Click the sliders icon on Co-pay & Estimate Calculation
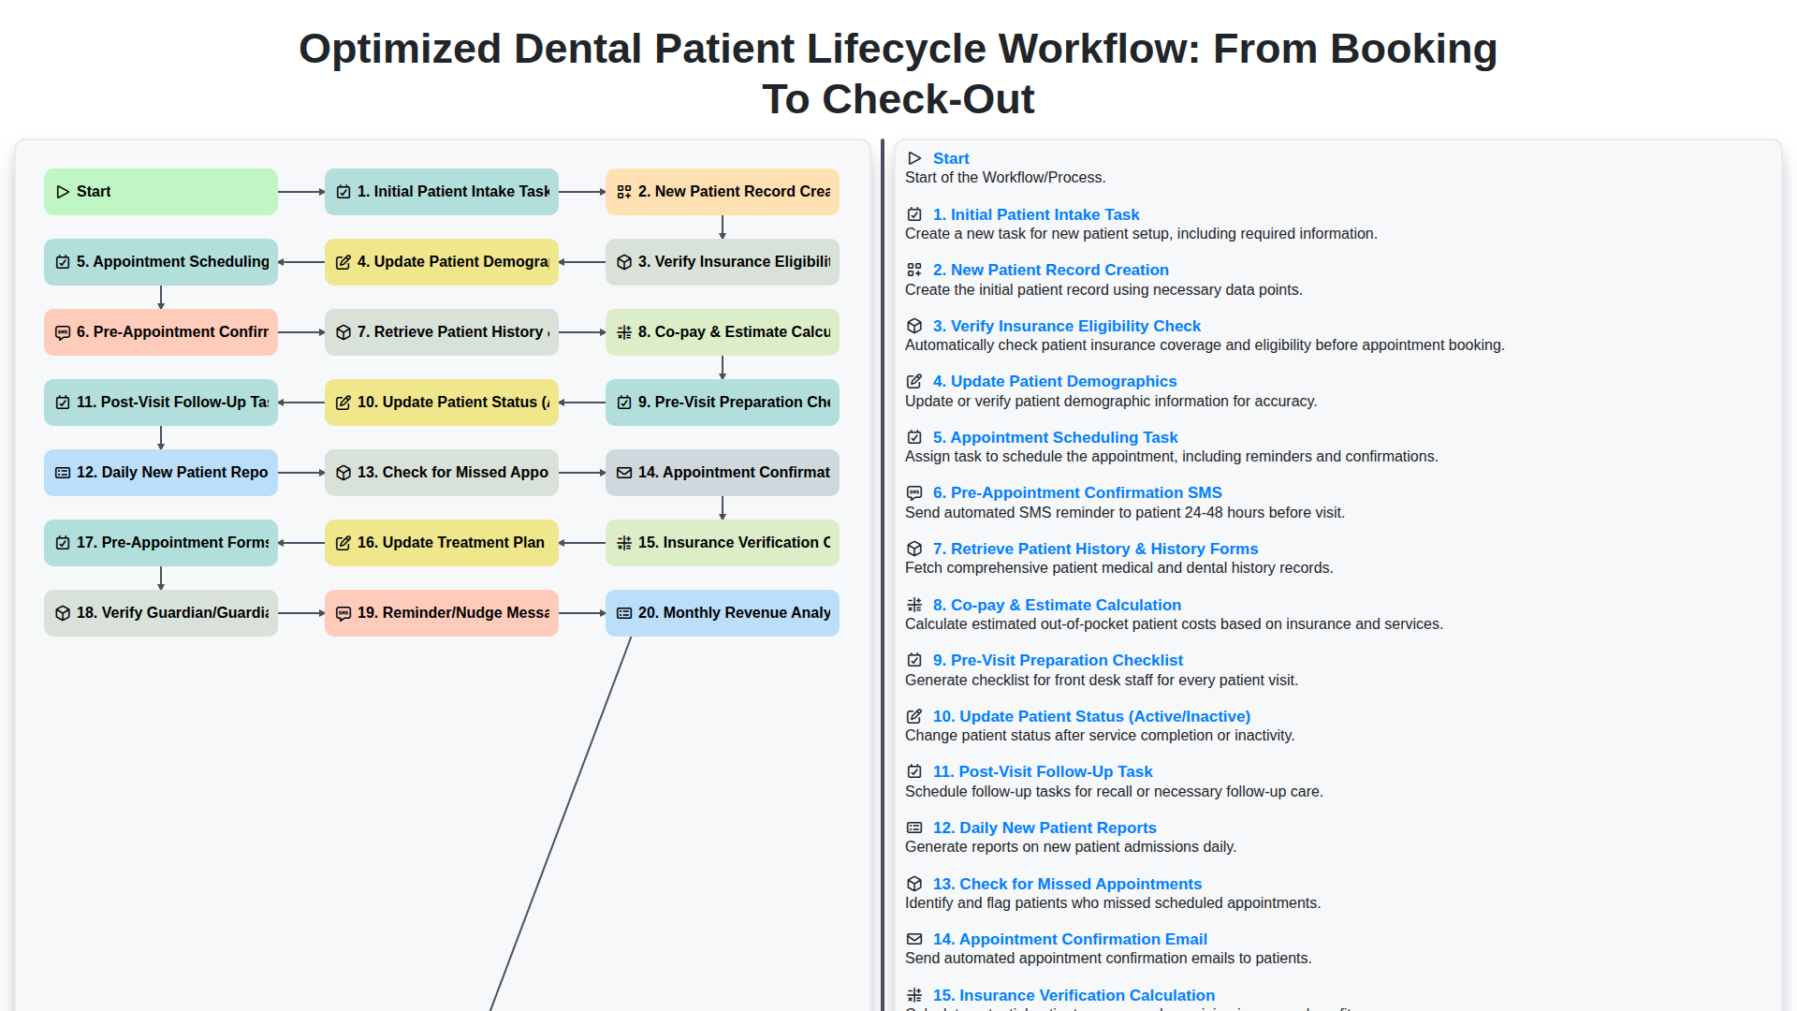This screenshot has width=1797, height=1011. tap(624, 331)
